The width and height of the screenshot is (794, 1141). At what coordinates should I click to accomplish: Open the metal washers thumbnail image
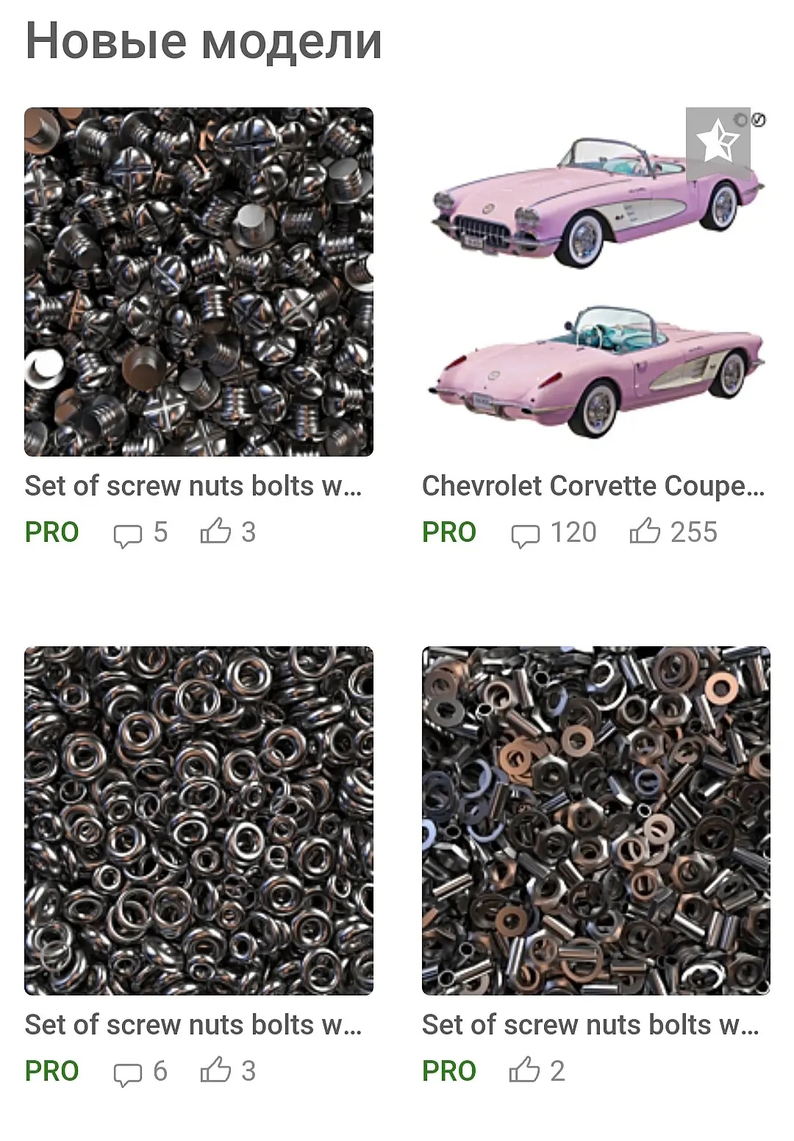(x=198, y=820)
